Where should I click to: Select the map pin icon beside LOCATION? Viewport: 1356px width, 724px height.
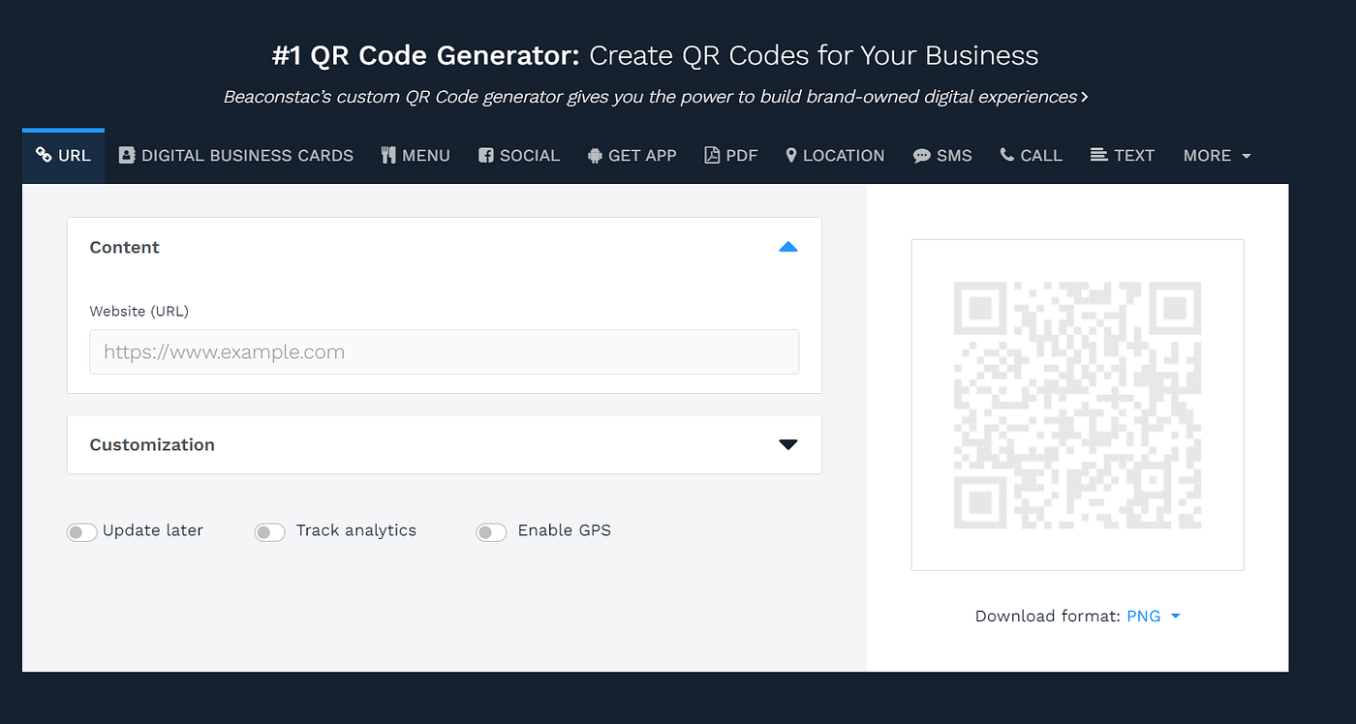790,155
